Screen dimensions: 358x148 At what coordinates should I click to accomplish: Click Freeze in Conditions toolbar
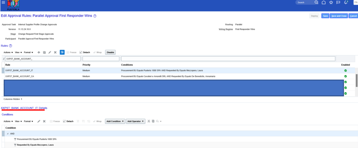[x=55, y=121]
